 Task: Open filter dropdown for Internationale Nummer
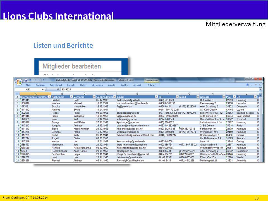tap(50, 97)
